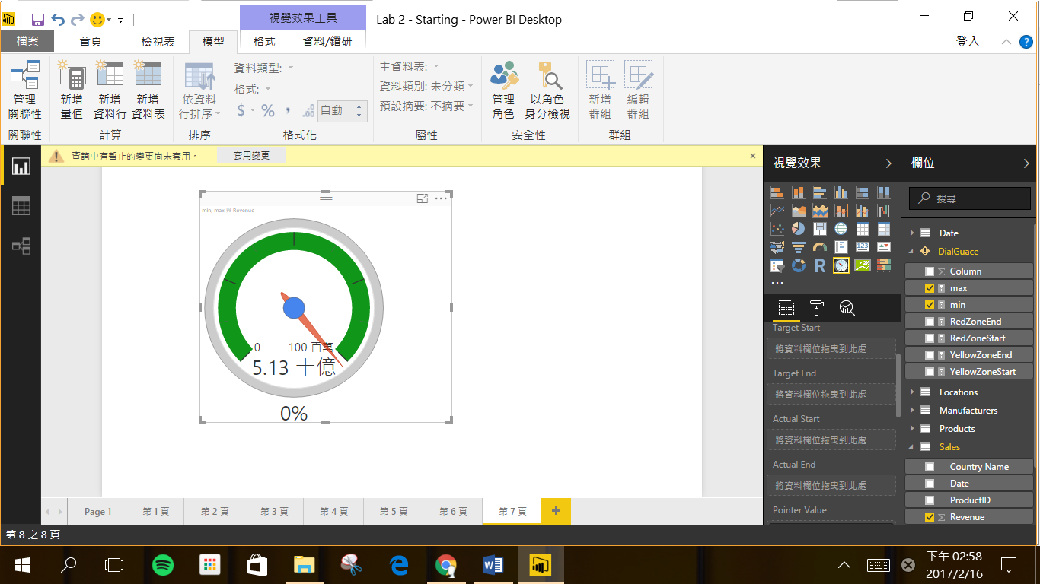
Task: Open more options on the gauge visual
Action: pos(441,198)
